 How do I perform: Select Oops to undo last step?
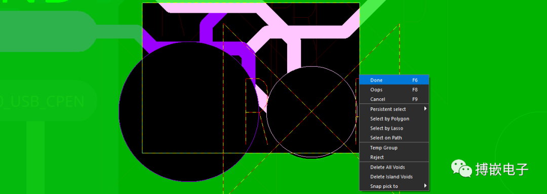tap(394, 90)
